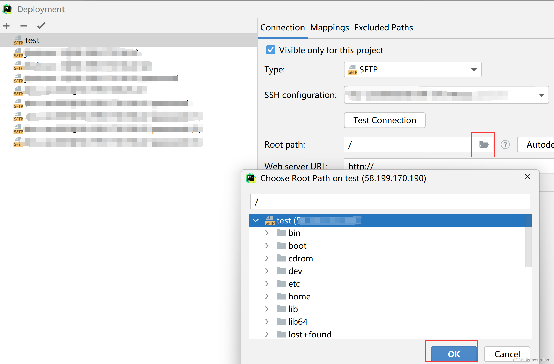Click SFTP icon of the test server
The width and height of the screenshot is (554, 364).
click(x=18, y=41)
